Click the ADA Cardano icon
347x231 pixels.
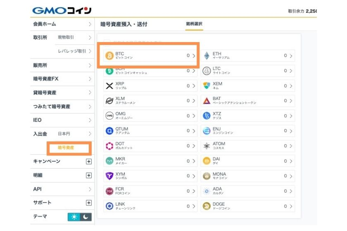207,191
